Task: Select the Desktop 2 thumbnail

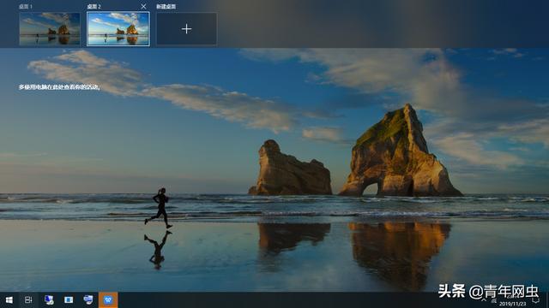Action: coord(118,28)
